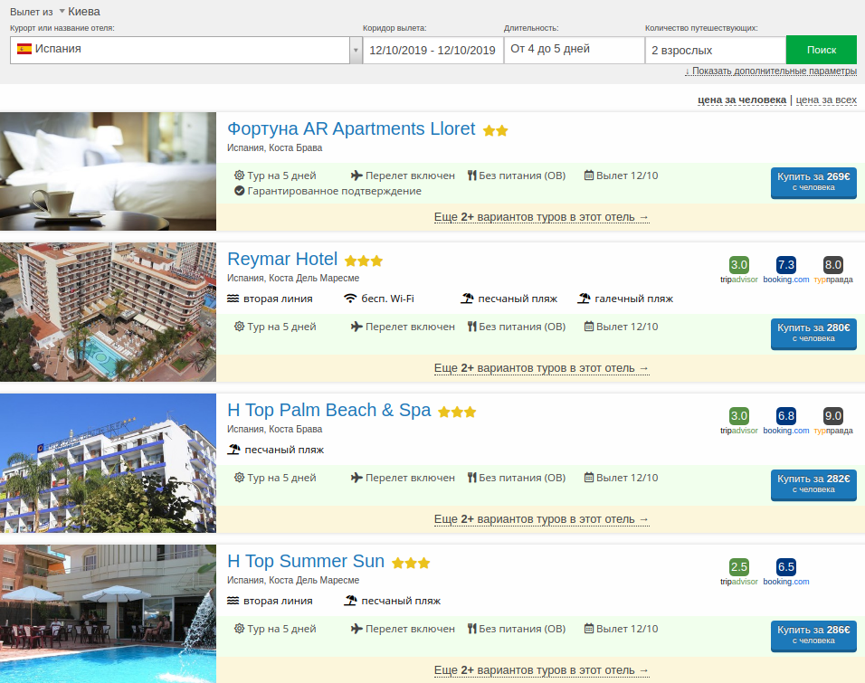The height and width of the screenshot is (683, 865).
Task: Click calendar icon in Reymar tour row
Action: coord(589,327)
